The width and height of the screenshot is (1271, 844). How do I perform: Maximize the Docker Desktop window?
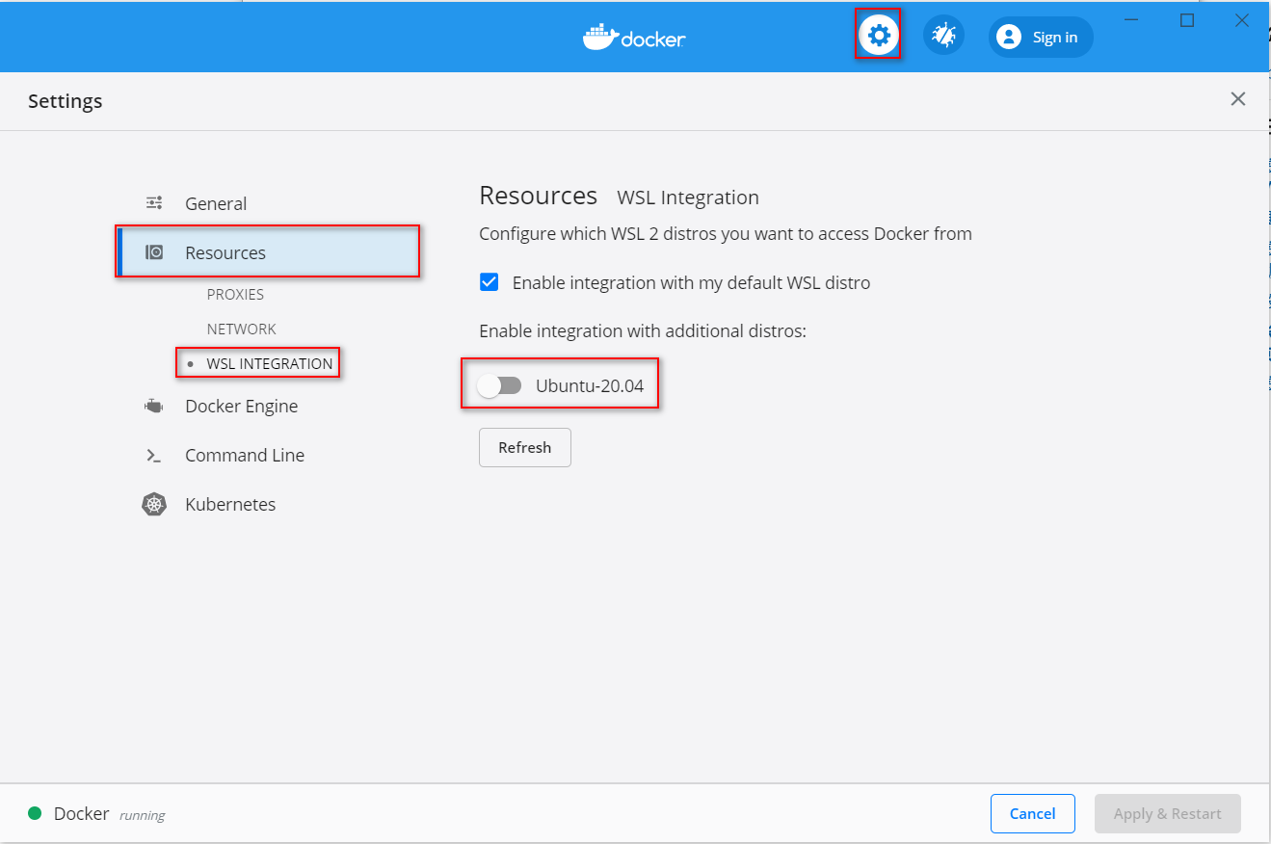(x=1187, y=20)
